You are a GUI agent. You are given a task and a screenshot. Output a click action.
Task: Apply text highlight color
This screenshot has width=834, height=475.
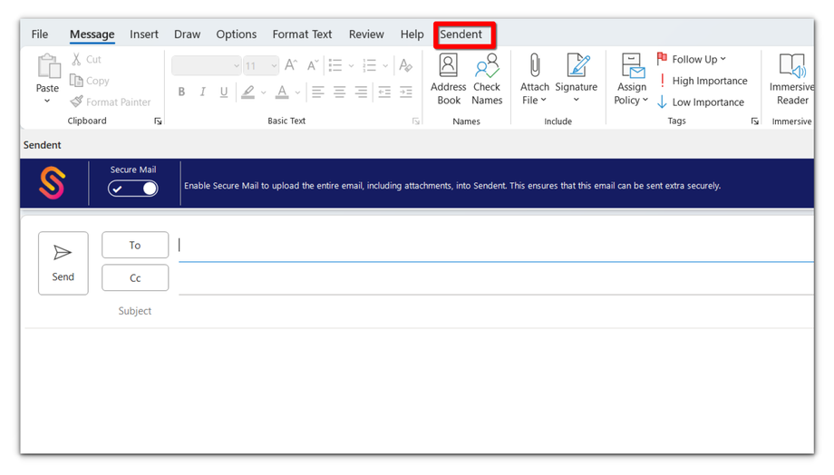[247, 92]
